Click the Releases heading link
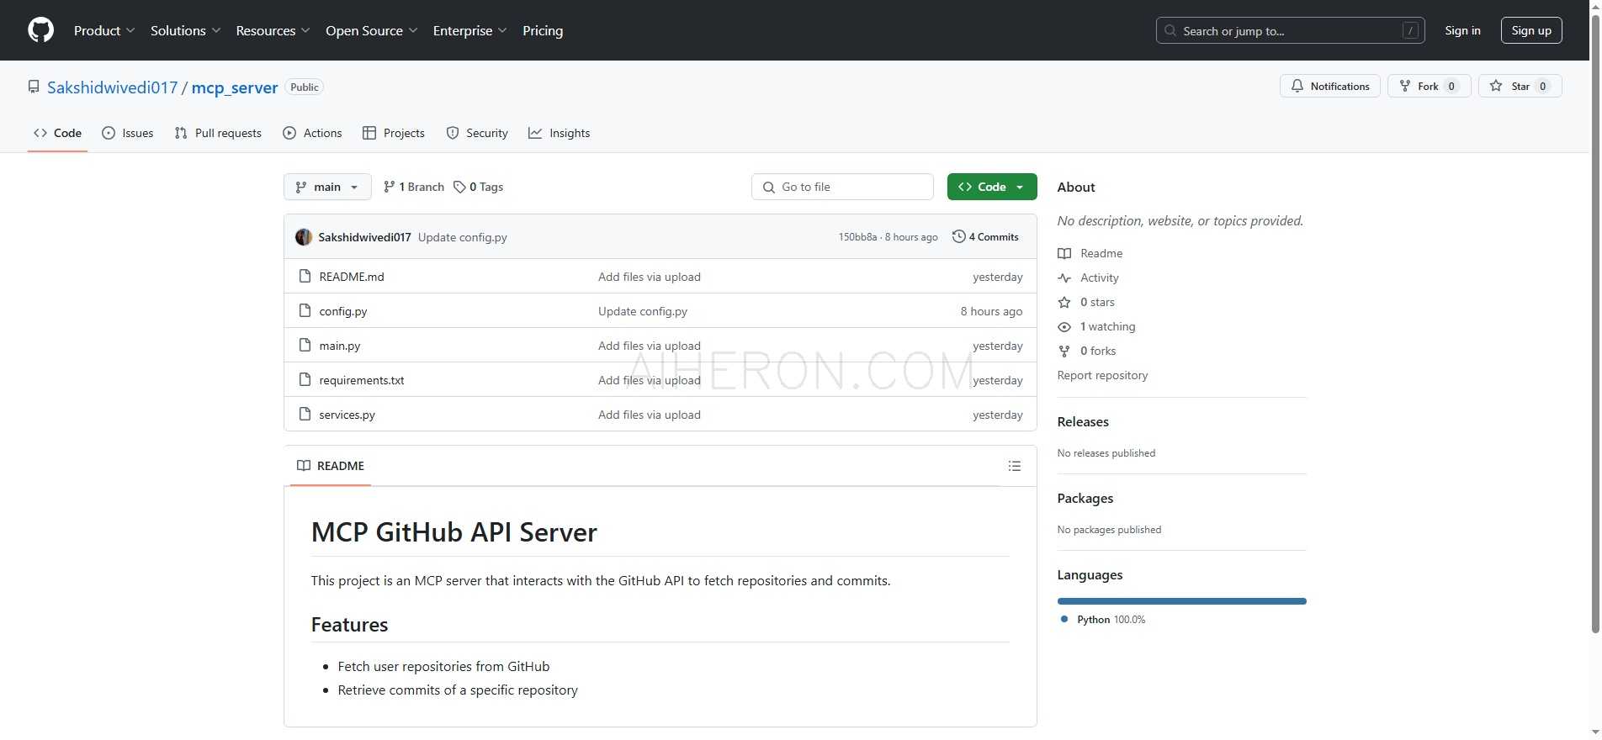1602x740 pixels. [x=1083, y=422]
